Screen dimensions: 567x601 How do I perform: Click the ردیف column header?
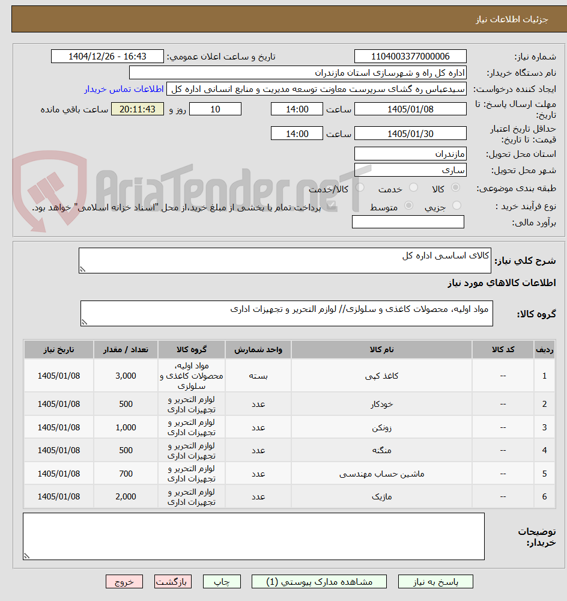coord(544,350)
